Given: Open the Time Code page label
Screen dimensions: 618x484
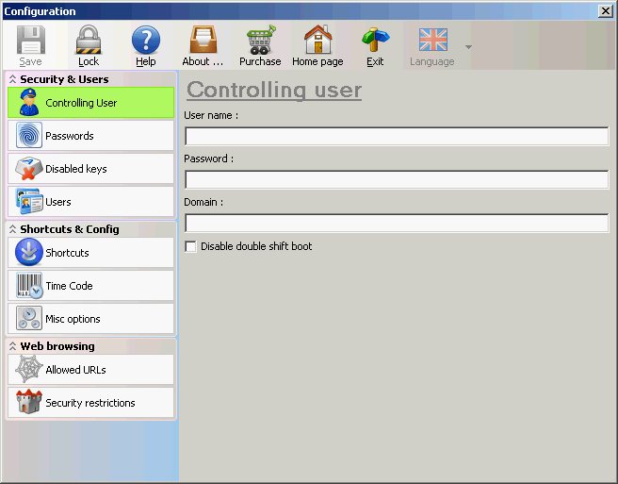Looking at the screenshot, I should pos(69,286).
